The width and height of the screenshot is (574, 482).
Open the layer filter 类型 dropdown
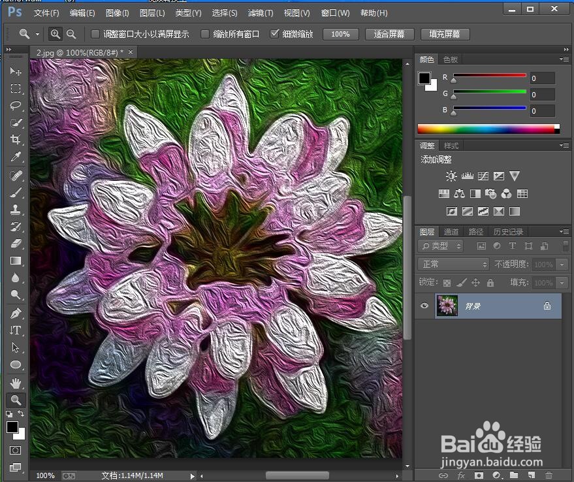pyautogui.click(x=441, y=246)
